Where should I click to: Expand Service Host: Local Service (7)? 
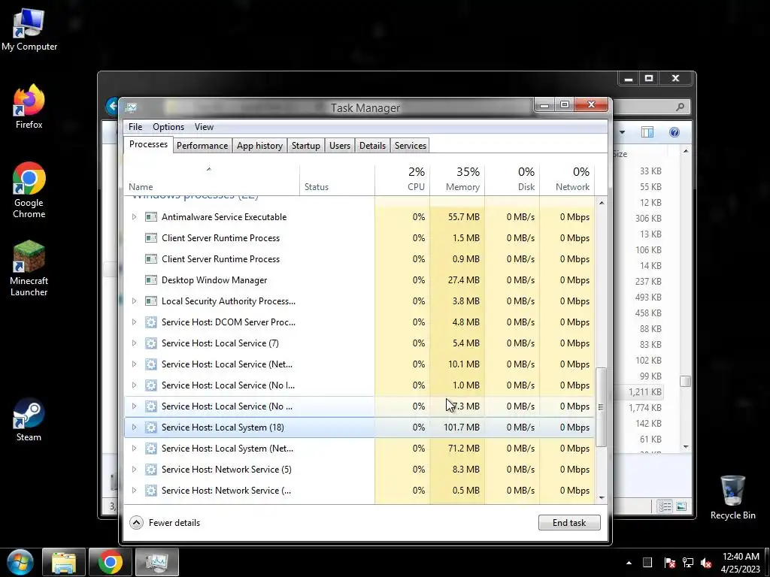pos(134,343)
